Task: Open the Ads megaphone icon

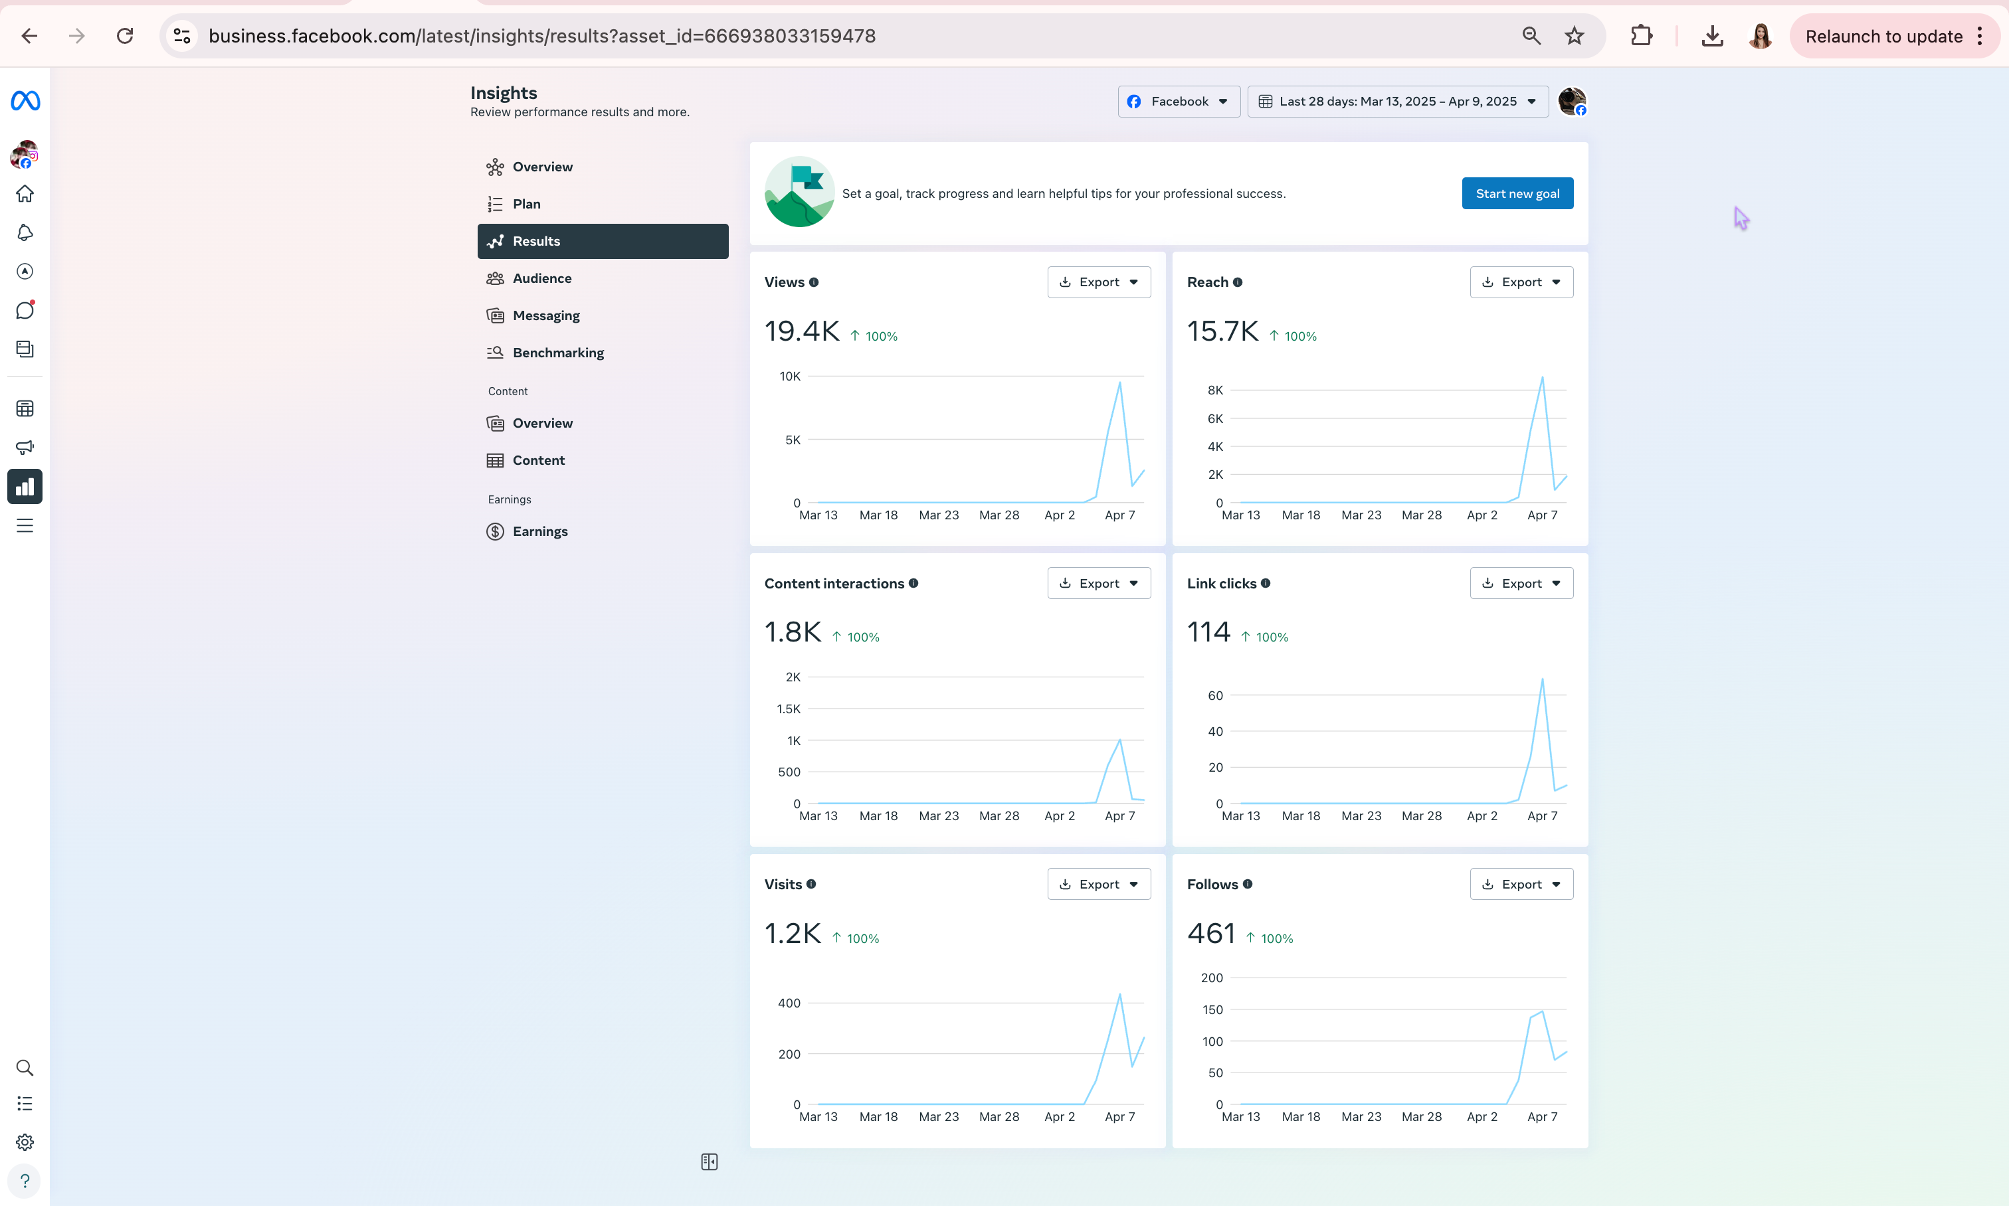Action: tap(25, 448)
